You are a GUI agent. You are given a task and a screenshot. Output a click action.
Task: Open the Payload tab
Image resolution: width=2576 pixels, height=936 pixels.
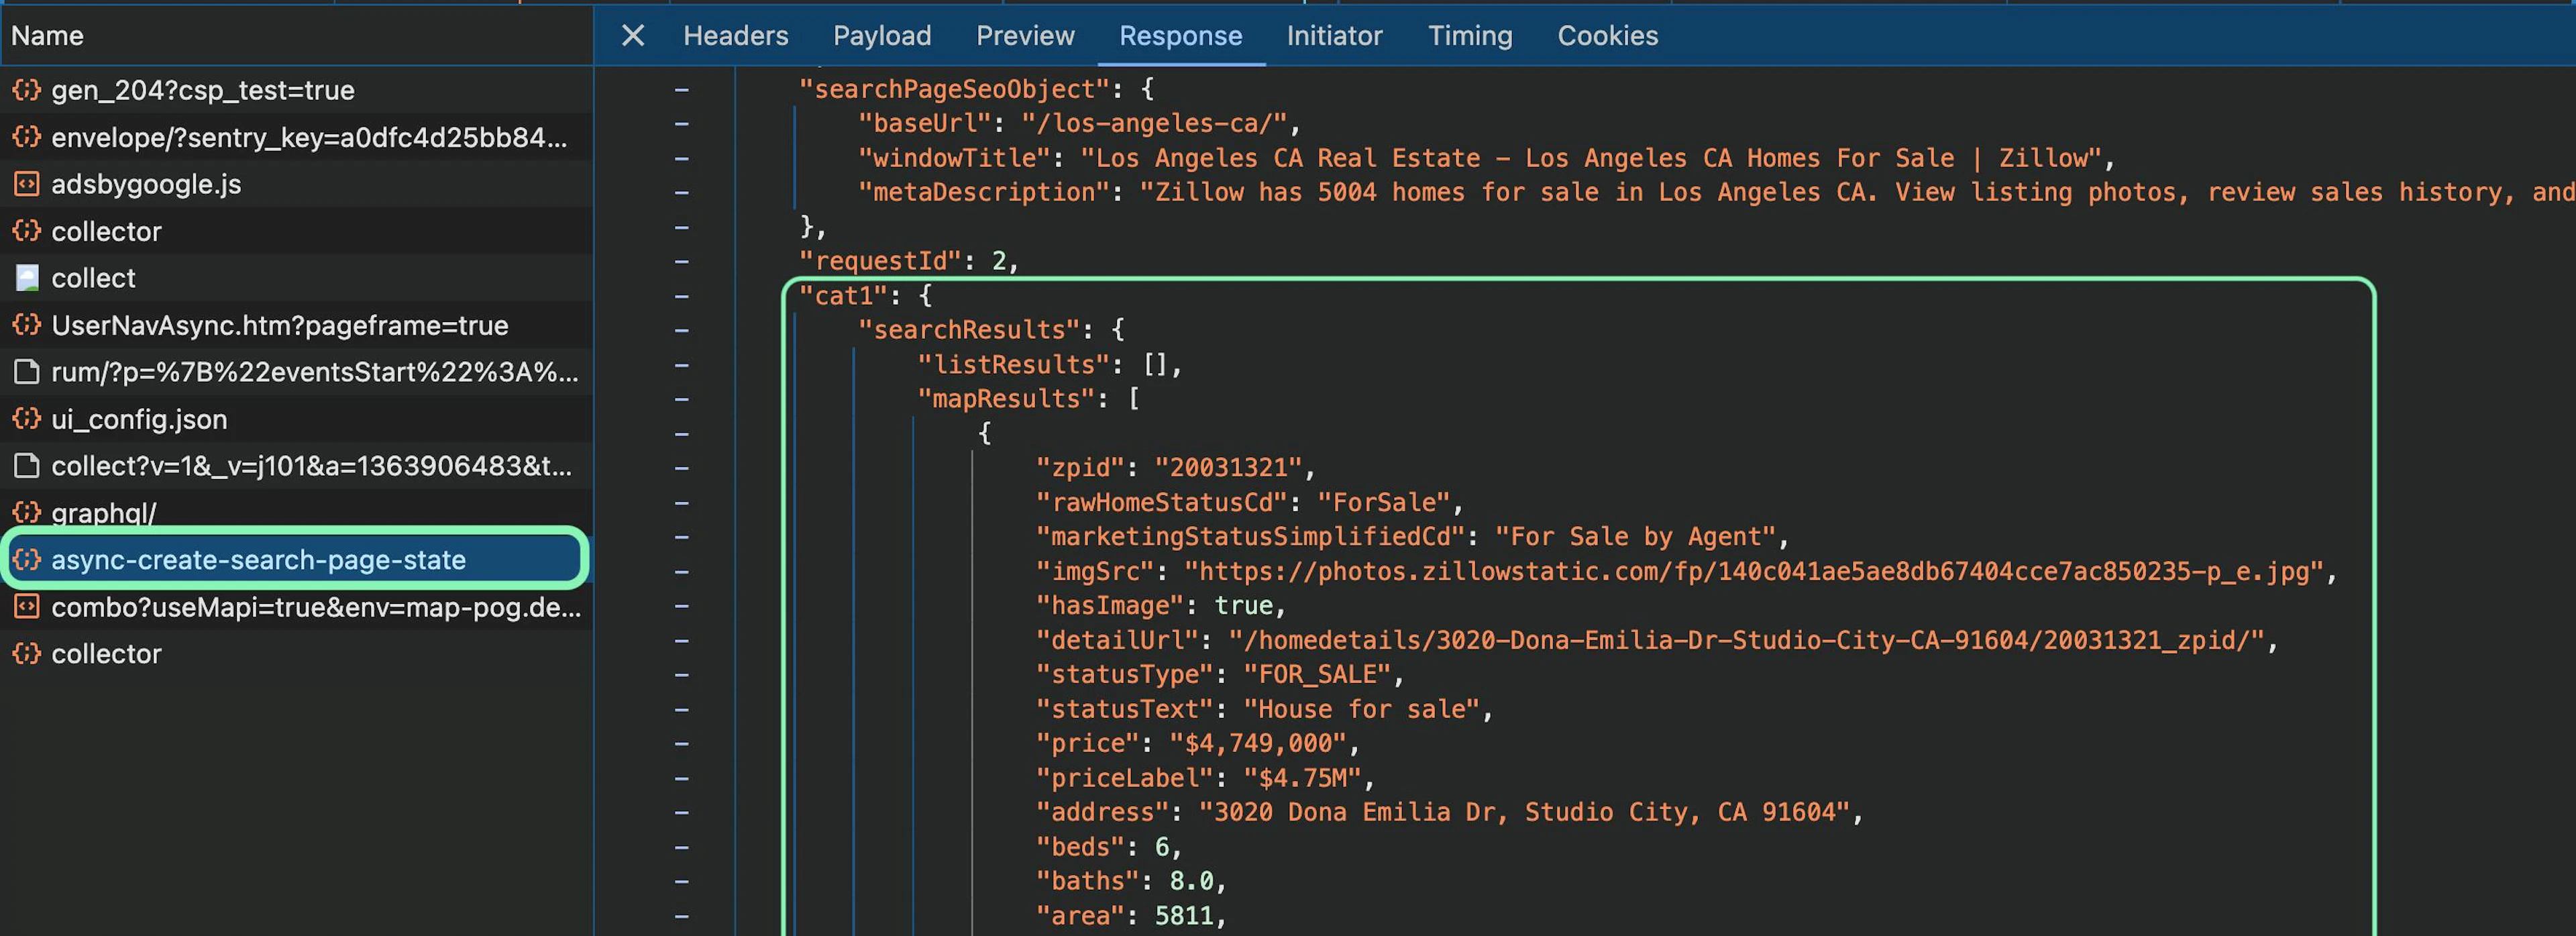(881, 36)
